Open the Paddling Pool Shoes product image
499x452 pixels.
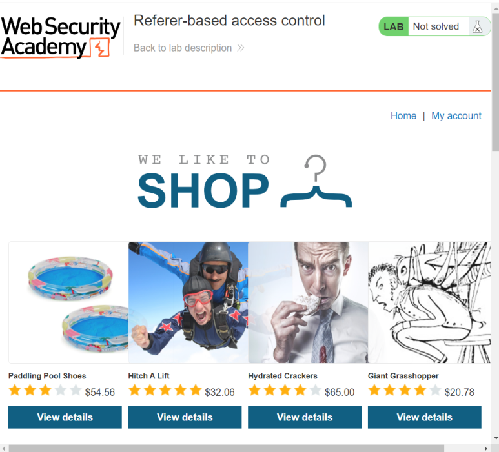pos(68,302)
